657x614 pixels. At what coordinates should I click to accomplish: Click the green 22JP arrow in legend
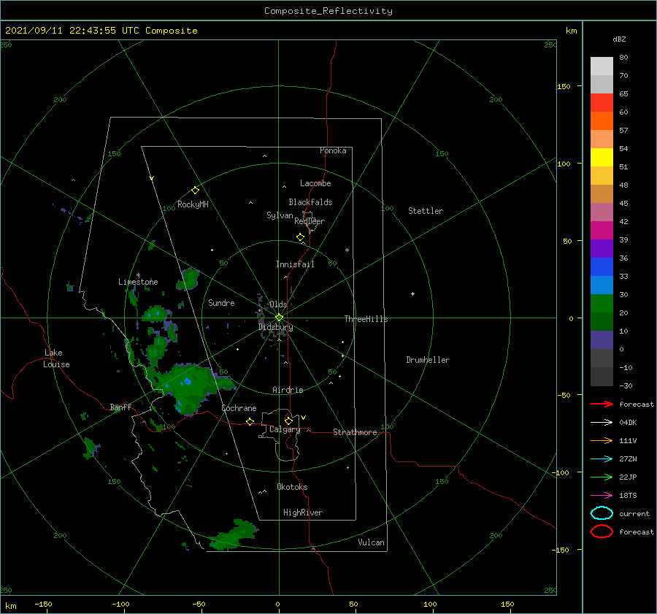(x=602, y=477)
